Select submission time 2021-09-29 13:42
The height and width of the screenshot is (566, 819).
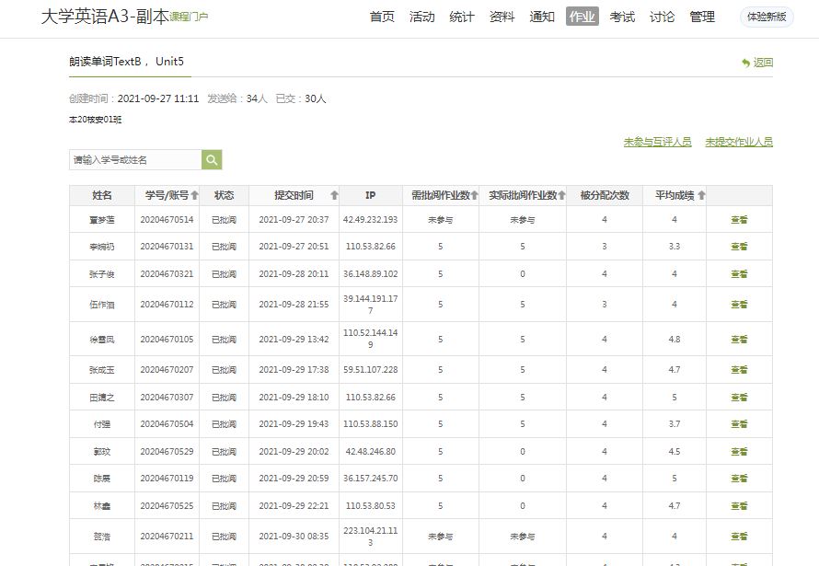pos(294,340)
